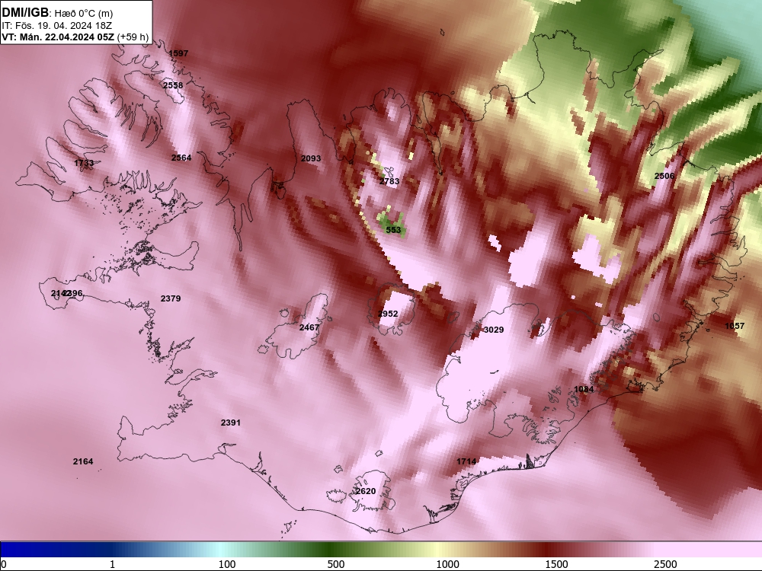The height and width of the screenshot is (571, 762).
Task: Click the 1084 height label
Action: [x=584, y=389]
